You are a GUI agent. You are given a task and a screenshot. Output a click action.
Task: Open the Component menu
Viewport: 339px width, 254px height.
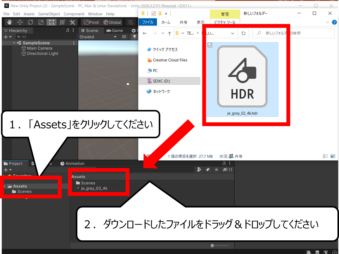point(74,14)
